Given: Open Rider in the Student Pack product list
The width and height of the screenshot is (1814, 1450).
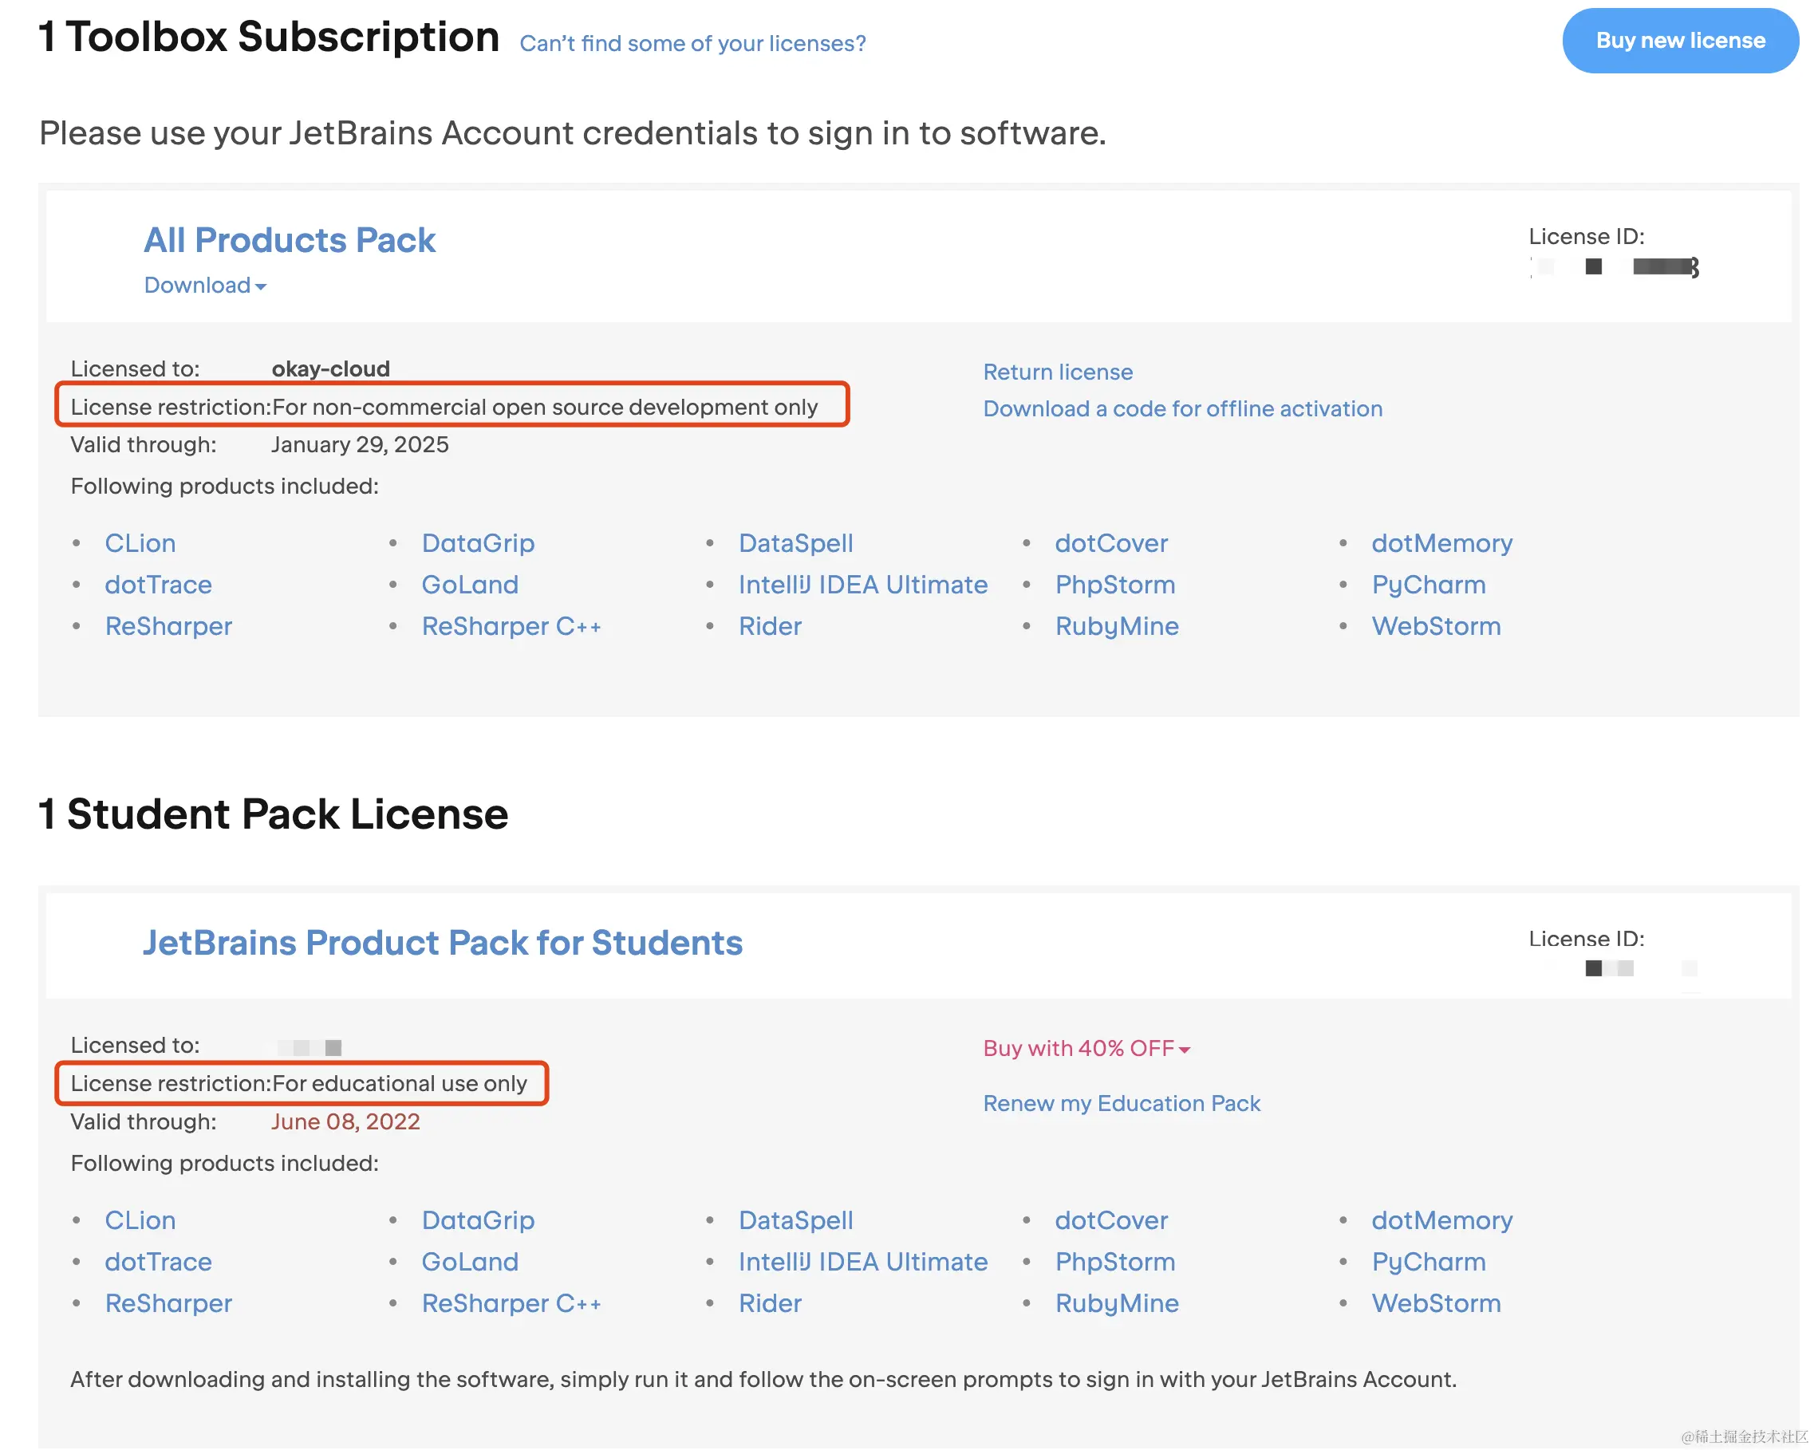Looking at the screenshot, I should click(770, 1302).
